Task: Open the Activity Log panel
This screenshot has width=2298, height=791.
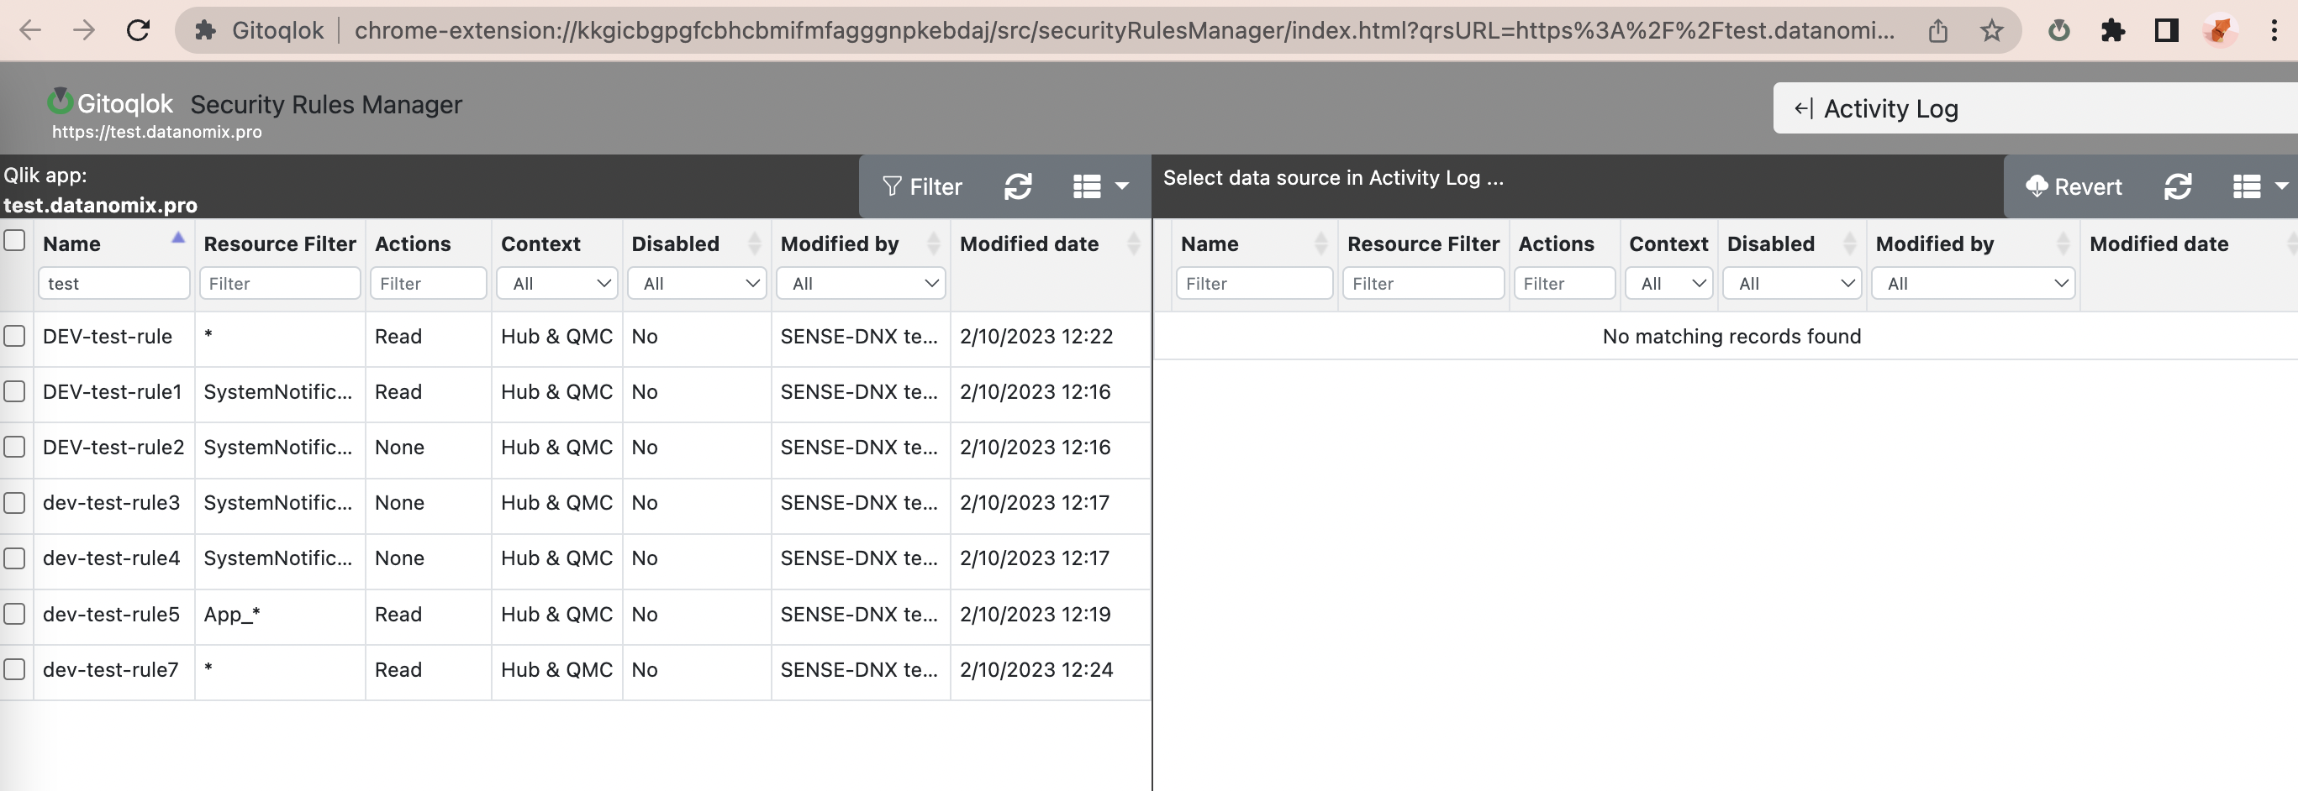Action: tap(1891, 107)
